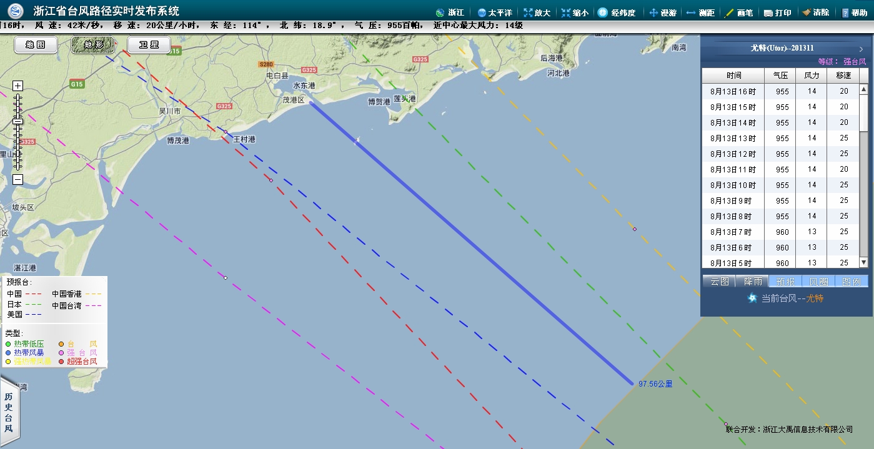
Task: Click the map zoom slider handle
Action: [x=18, y=121]
